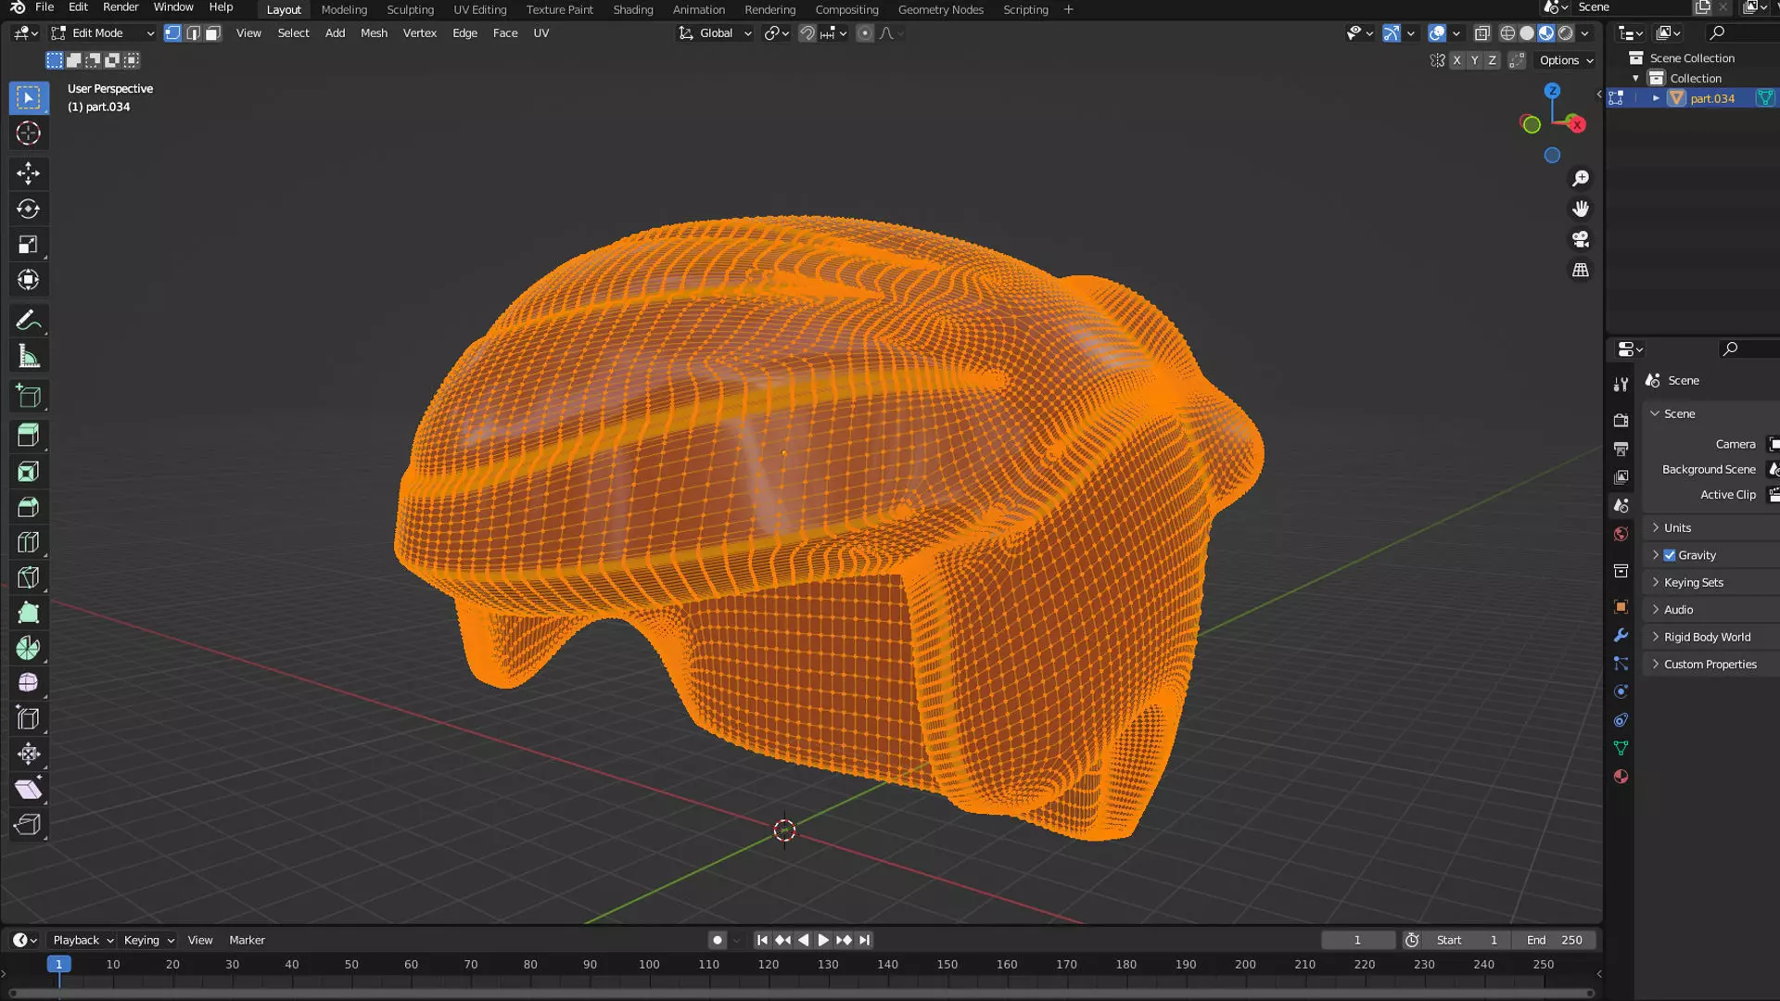Click the End frame field
The height and width of the screenshot is (1001, 1780).
point(1555,940)
